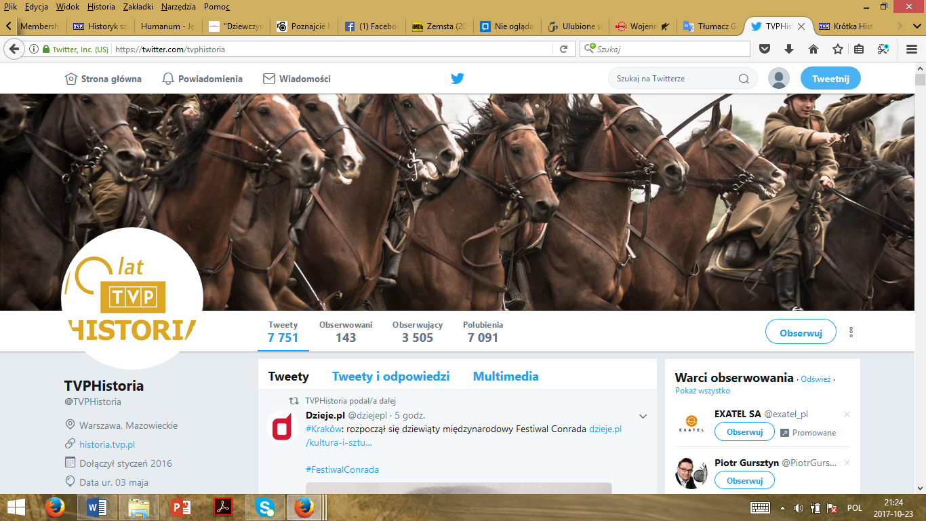The width and height of the screenshot is (926, 521).
Task: Click the Odśwież link in suggestions
Action: [816, 379]
